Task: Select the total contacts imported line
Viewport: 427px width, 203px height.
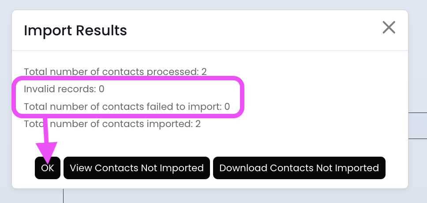Action: (112, 124)
